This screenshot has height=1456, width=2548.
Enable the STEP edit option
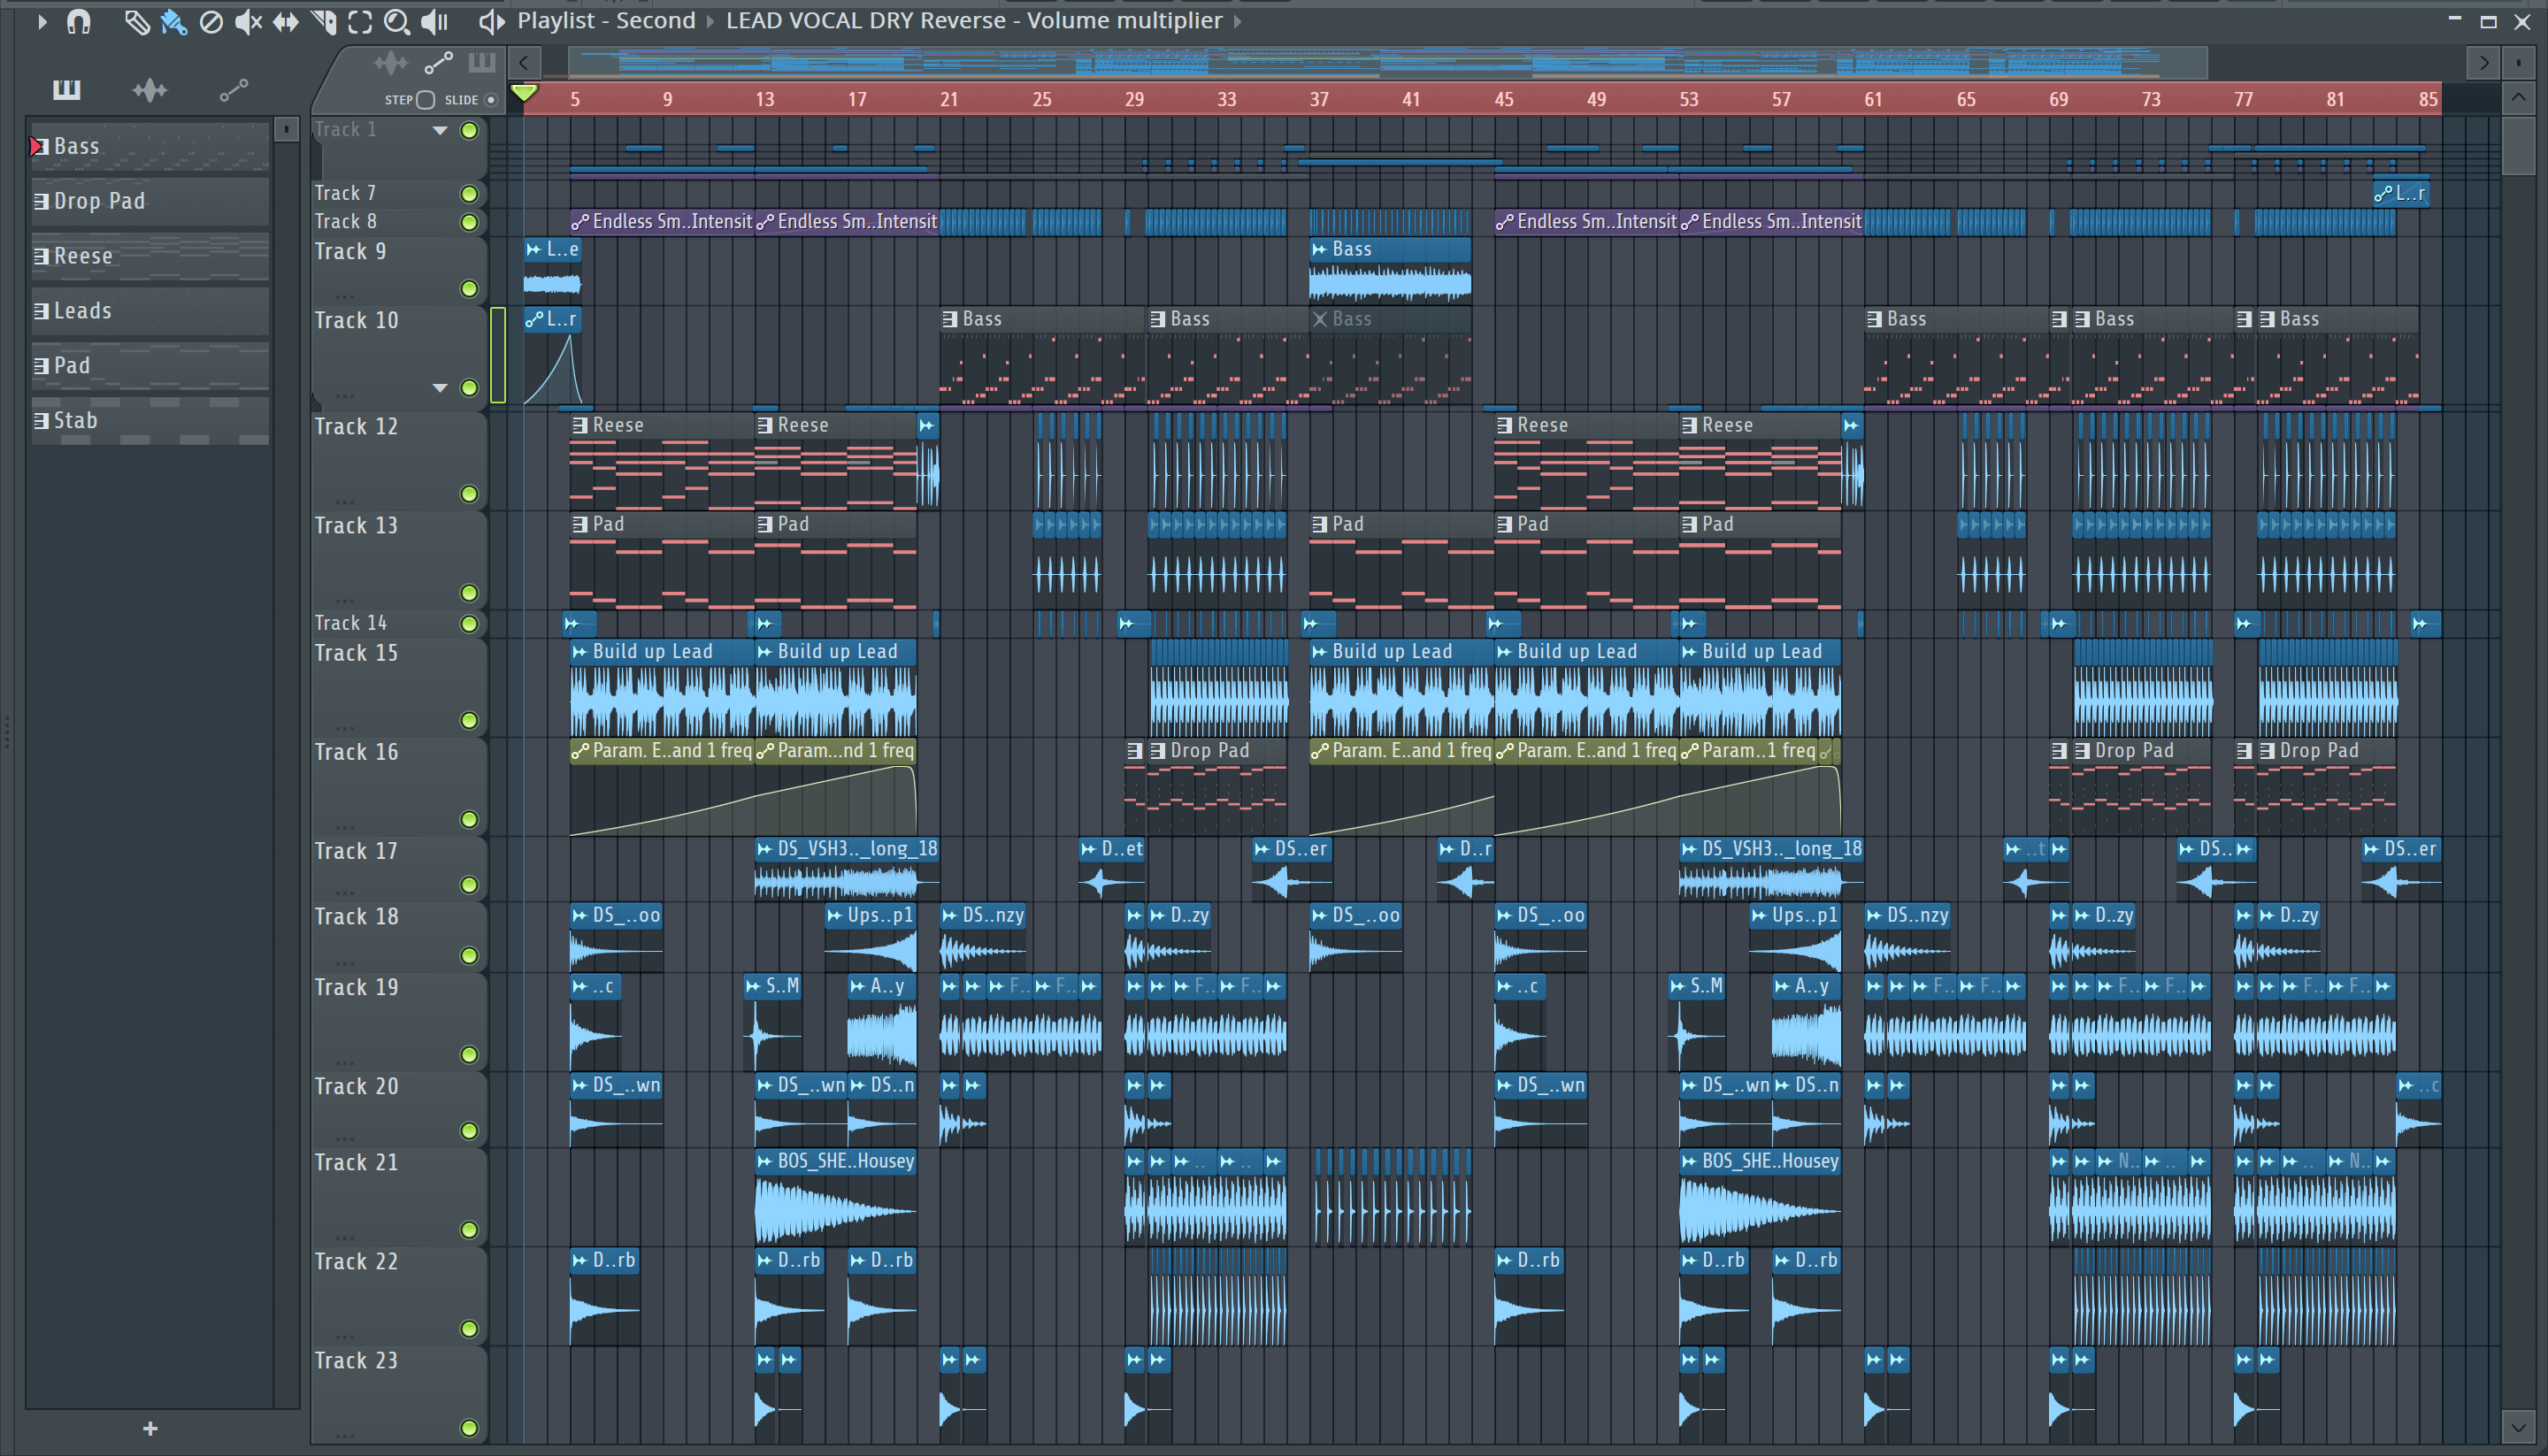tap(425, 100)
